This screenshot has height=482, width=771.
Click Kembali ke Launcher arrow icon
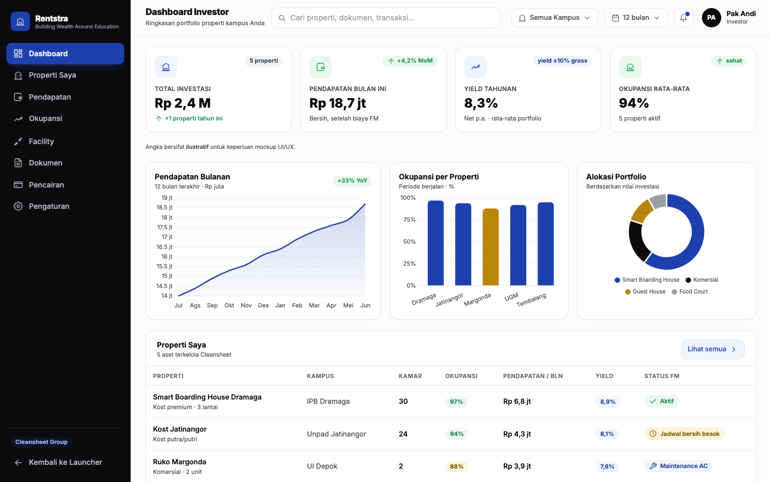(x=18, y=462)
